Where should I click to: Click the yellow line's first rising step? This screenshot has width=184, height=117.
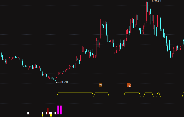pyautogui.click(x=57, y=95)
